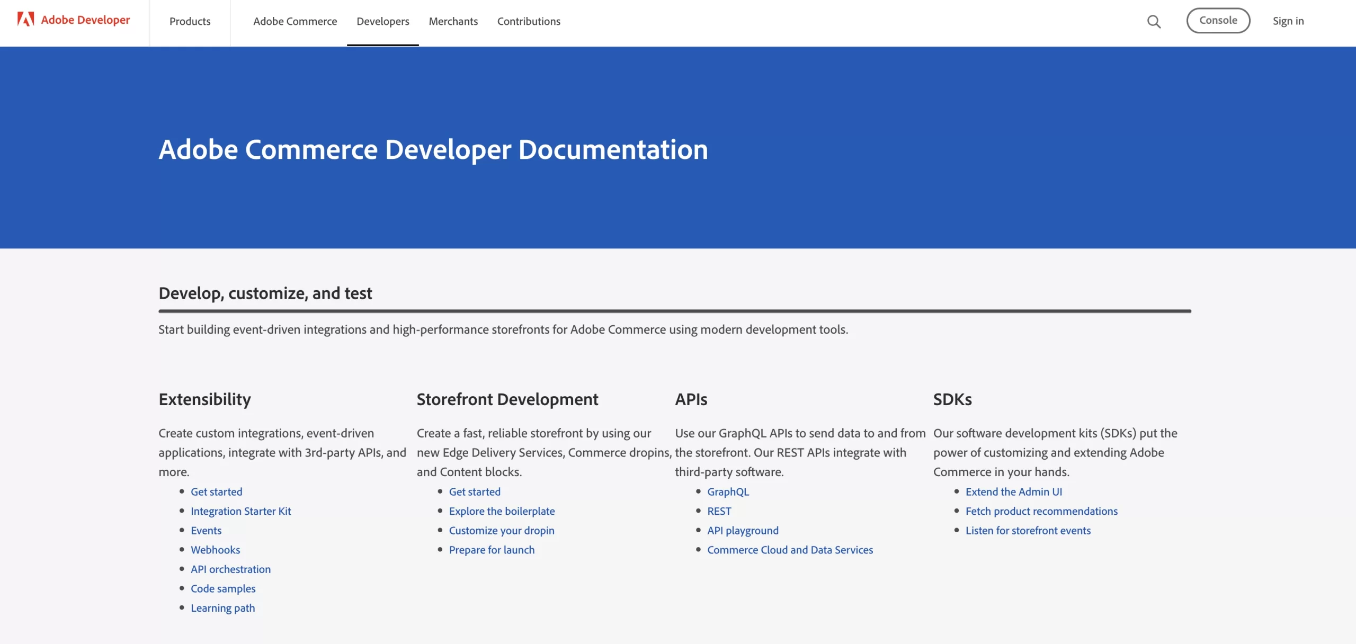Open the Events link
The image size is (1356, 644).
(x=206, y=530)
